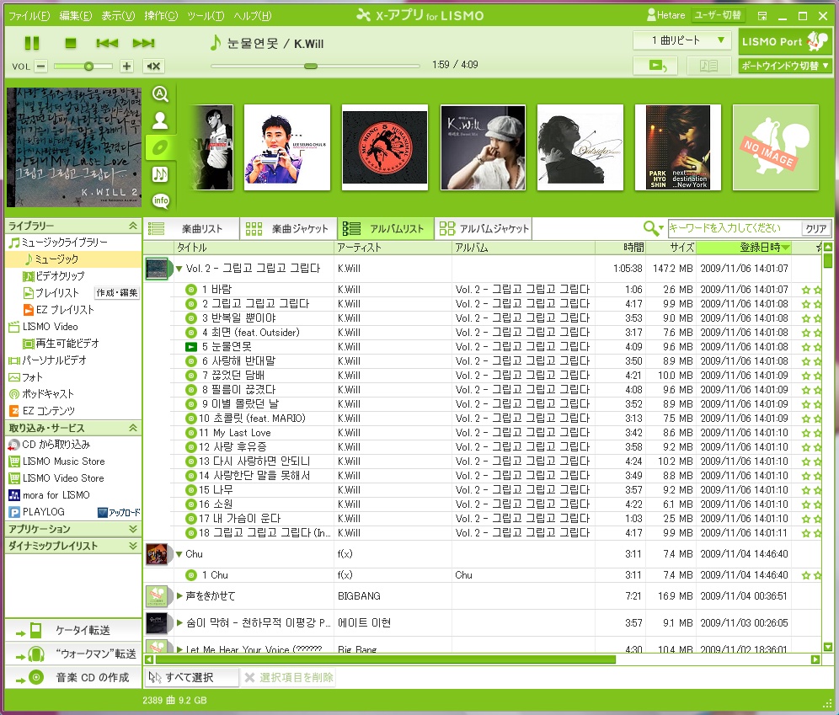Switch to 楽曲ジャケット view tab
Viewport: 839px width, 715px height.
tap(288, 229)
